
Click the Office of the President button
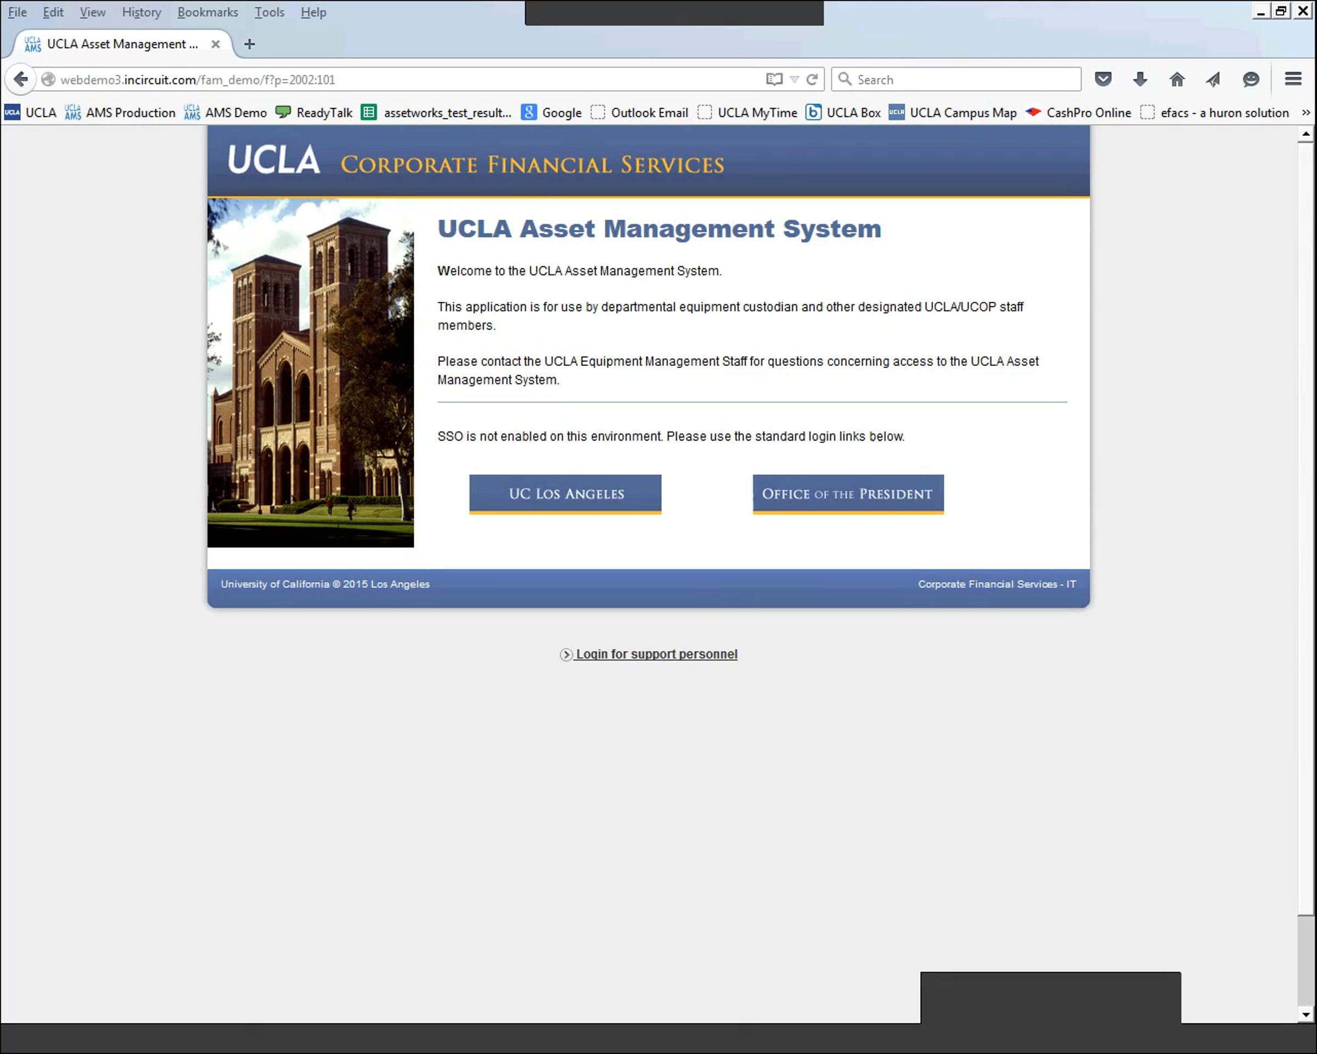(848, 494)
